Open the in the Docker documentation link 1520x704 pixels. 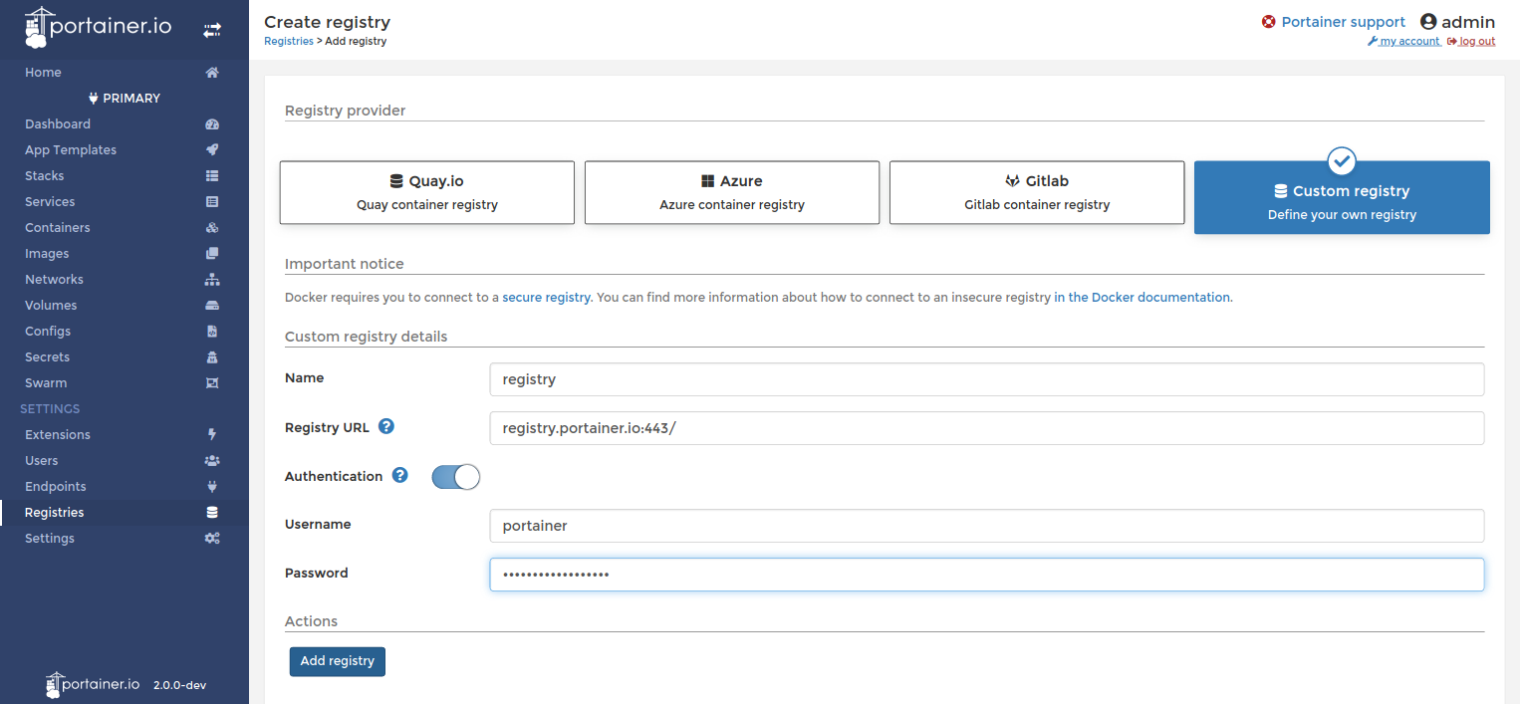[1142, 298]
